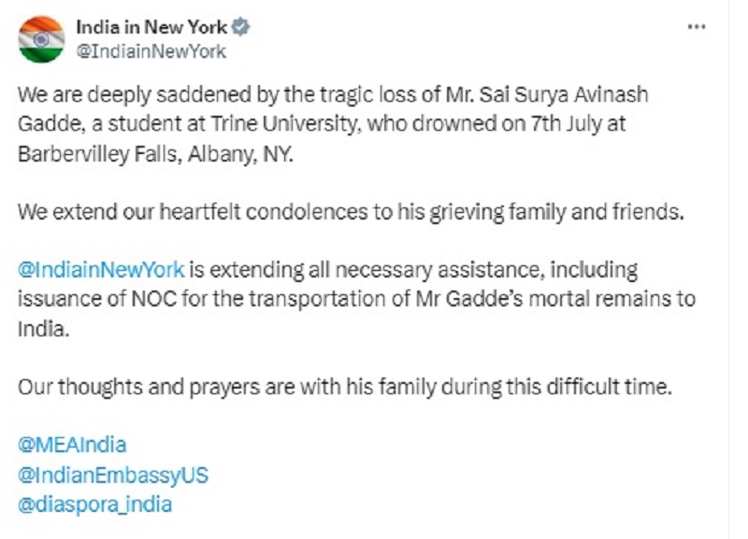Click the text mentioning issuance of NOC
This screenshot has width=748, height=539.
(x=97, y=299)
